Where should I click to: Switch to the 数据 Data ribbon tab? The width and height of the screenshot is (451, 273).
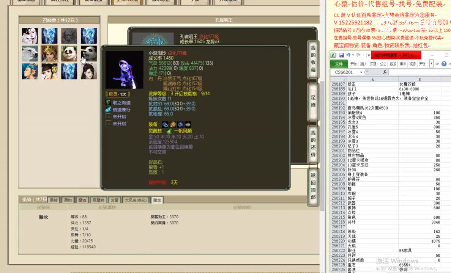pos(393,64)
